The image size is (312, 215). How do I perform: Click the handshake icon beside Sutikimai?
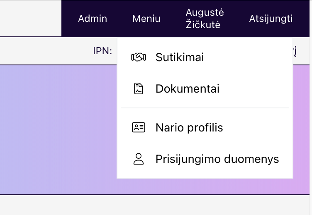(138, 57)
